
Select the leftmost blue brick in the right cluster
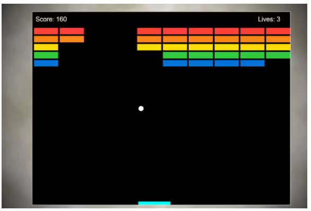(175, 63)
